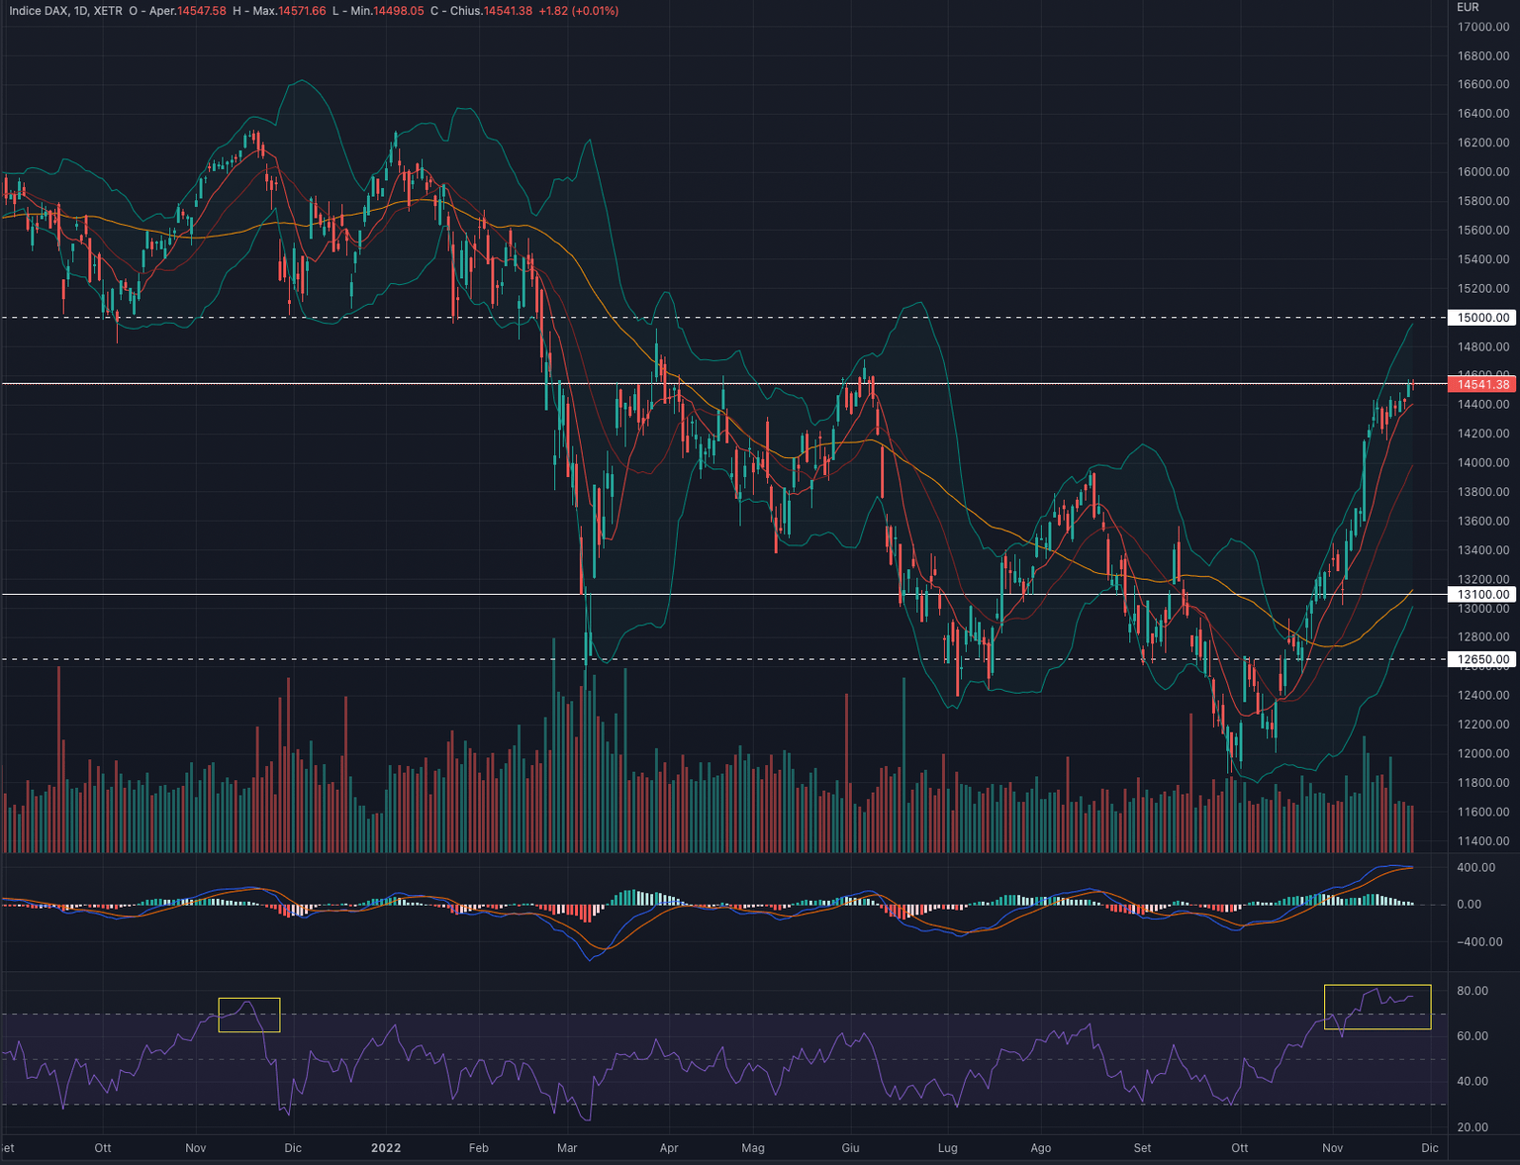
Task: Select 20.00 on the RSI scale
Action: point(1472,1127)
